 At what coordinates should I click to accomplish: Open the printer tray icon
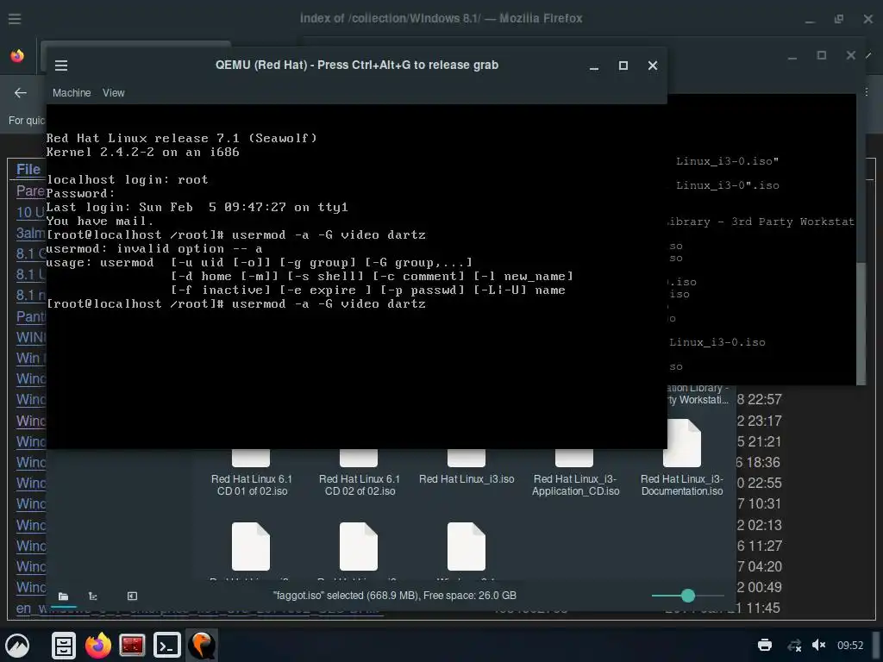pos(765,645)
